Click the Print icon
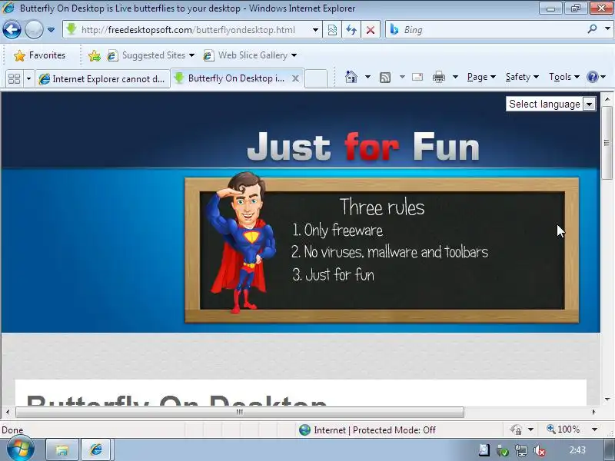 pos(438,78)
